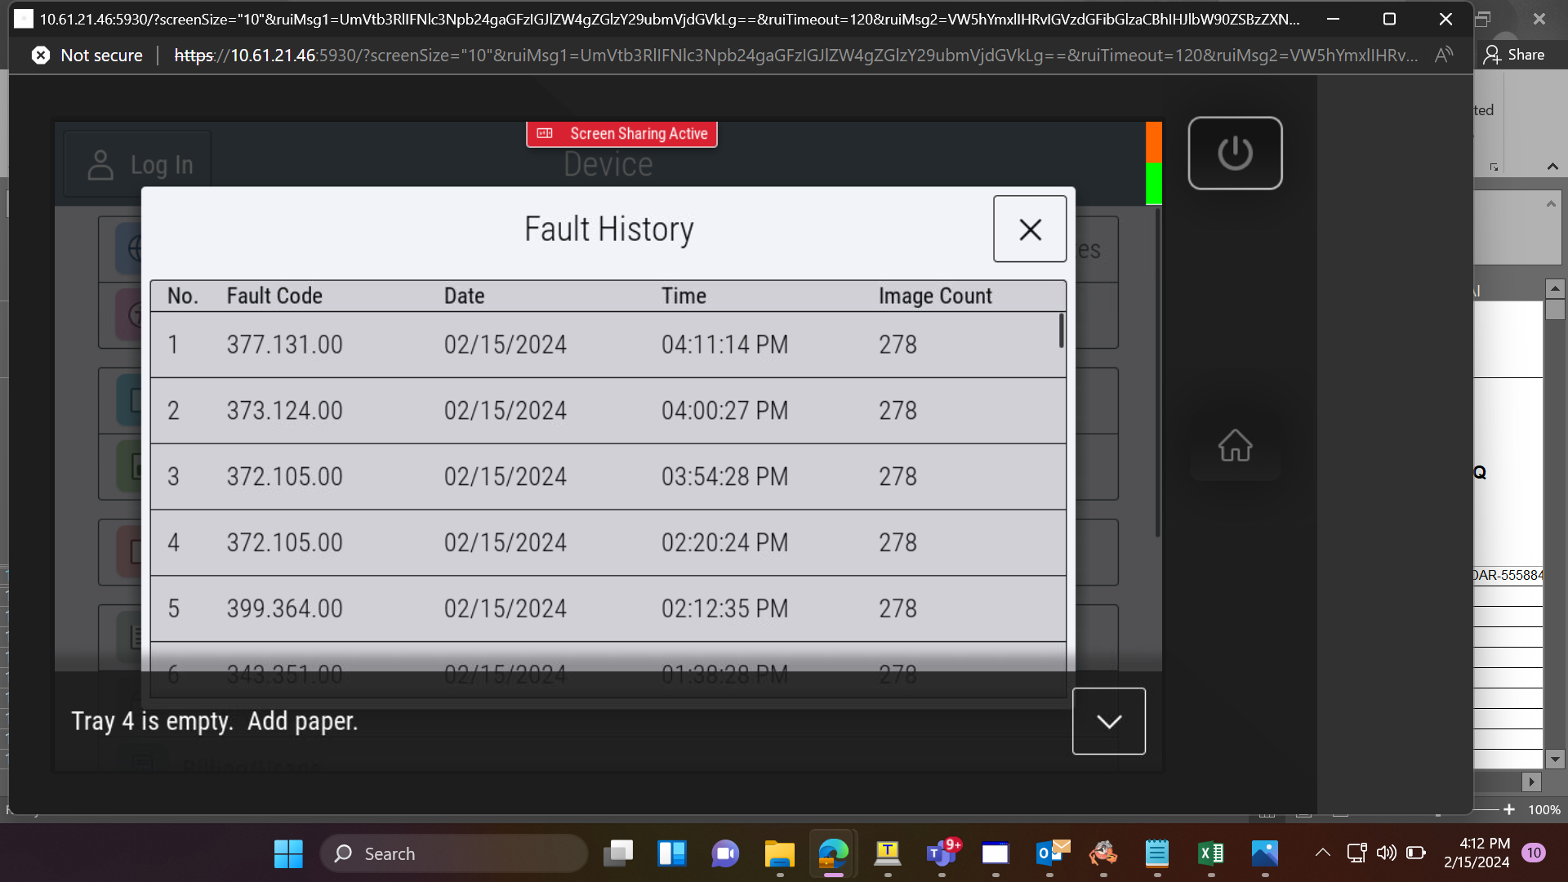The image size is (1568, 882).
Task: Close the Fault History dialog
Action: pos(1030,229)
